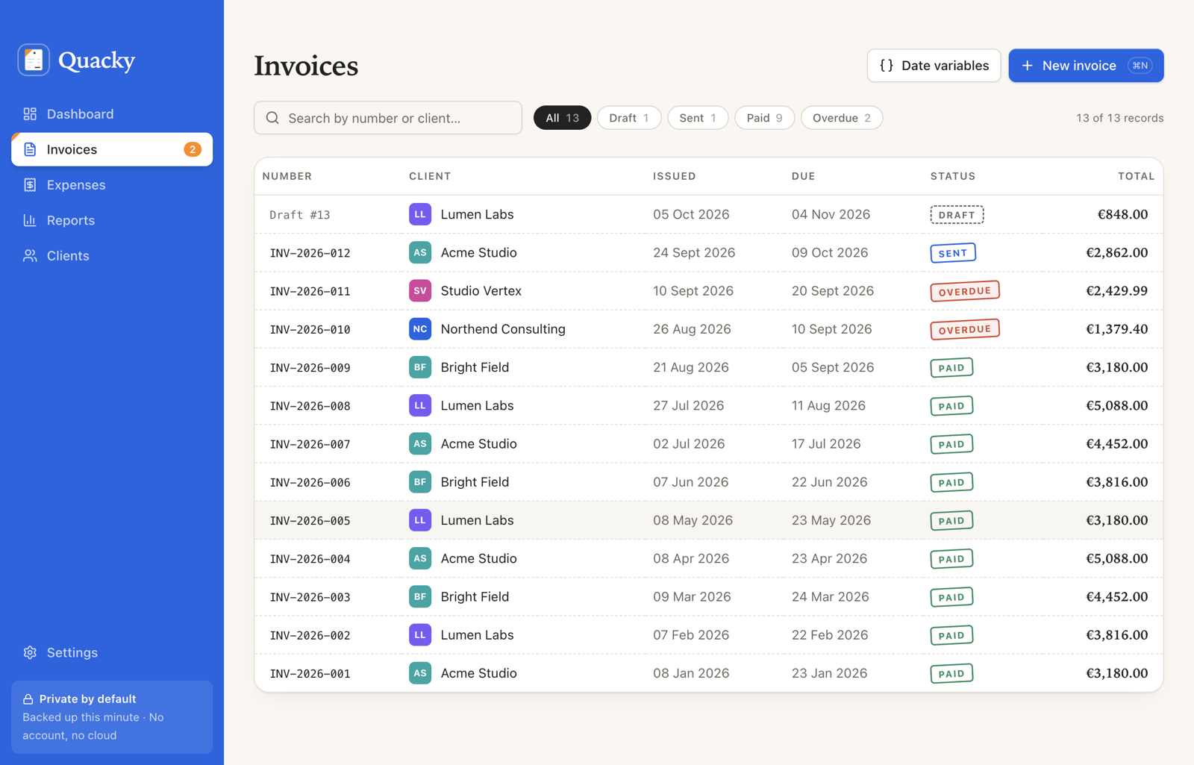Click the SENT status badge
The height and width of the screenshot is (765, 1194).
pyautogui.click(x=953, y=253)
